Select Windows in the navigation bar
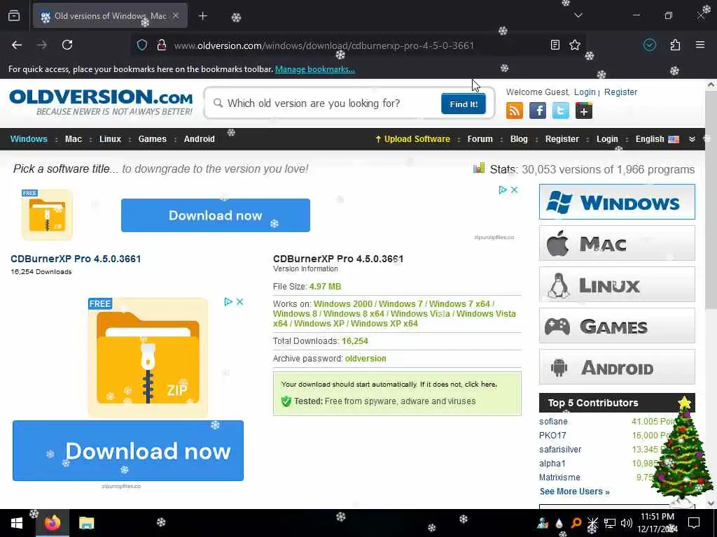The image size is (717, 537). (x=29, y=139)
